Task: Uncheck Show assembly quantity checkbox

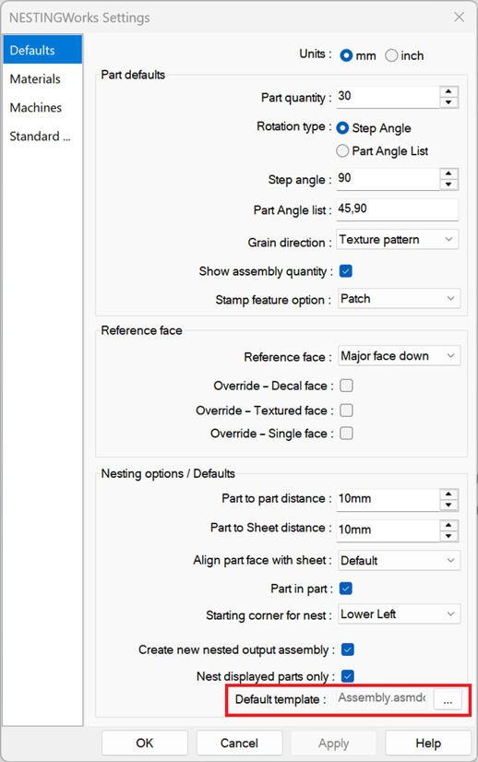Action: point(346,271)
